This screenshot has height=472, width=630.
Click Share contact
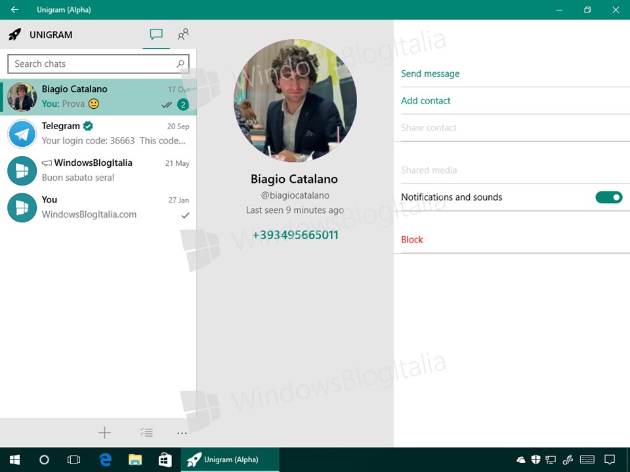point(429,128)
